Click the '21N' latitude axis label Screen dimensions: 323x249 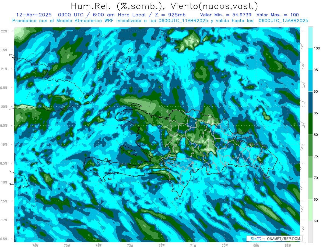(x=4, y=69)
